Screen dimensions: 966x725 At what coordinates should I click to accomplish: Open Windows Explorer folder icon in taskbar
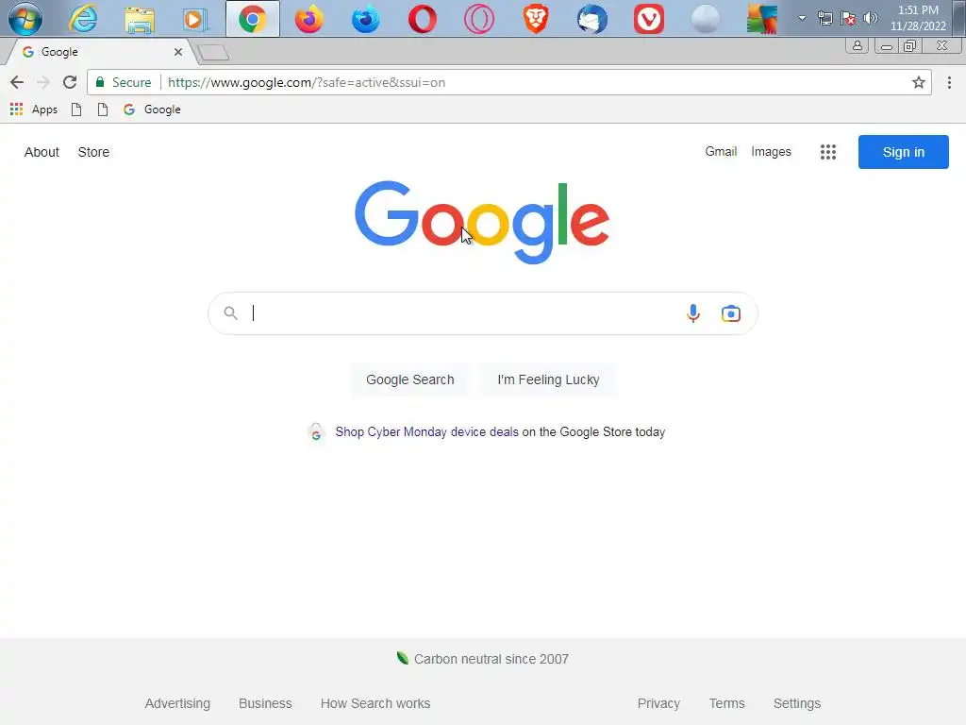[x=140, y=20]
